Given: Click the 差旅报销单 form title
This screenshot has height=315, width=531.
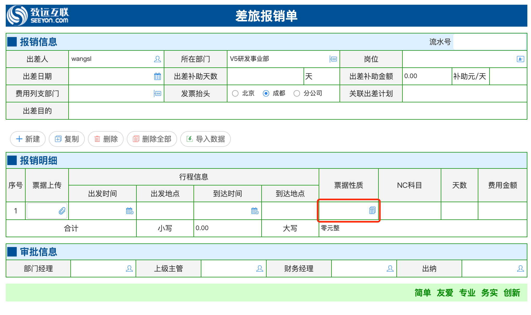Looking at the screenshot, I should tap(266, 16).
